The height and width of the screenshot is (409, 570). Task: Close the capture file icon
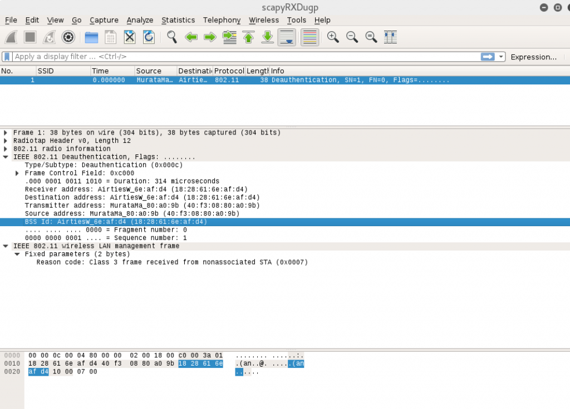[x=130, y=37]
